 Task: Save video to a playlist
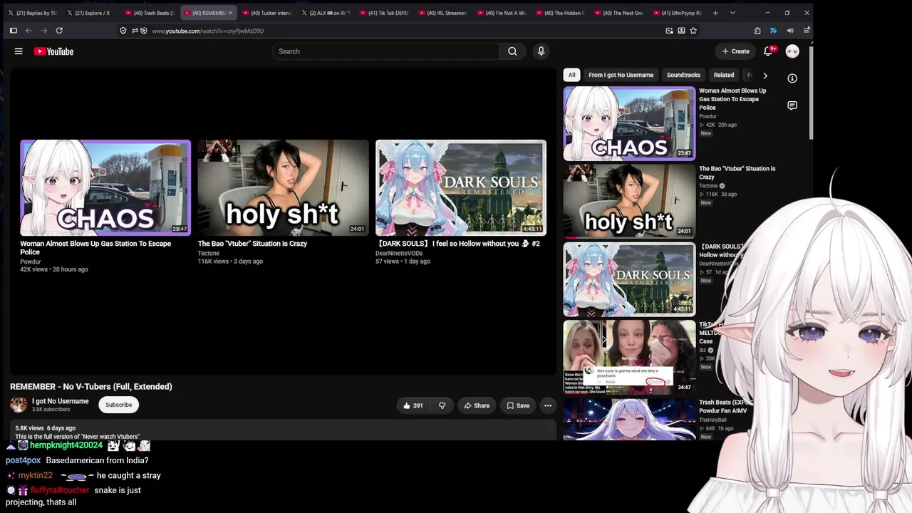[518, 405]
